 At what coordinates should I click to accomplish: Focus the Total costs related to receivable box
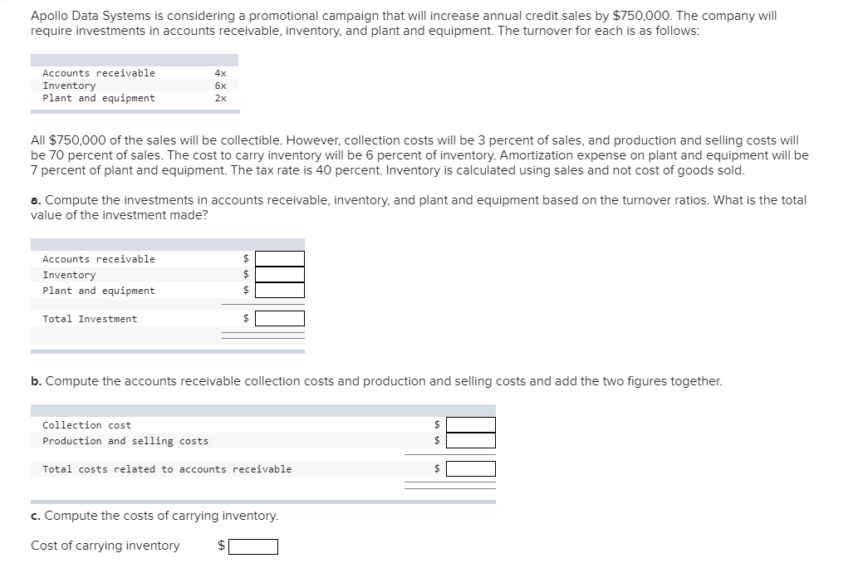(x=471, y=469)
